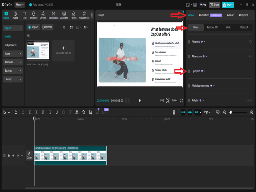Viewport: 256px width, 192px height.
Task: Select the Remove BG tab
Action: coord(212,28)
